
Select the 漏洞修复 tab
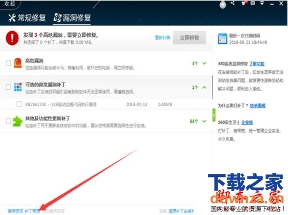72,18
